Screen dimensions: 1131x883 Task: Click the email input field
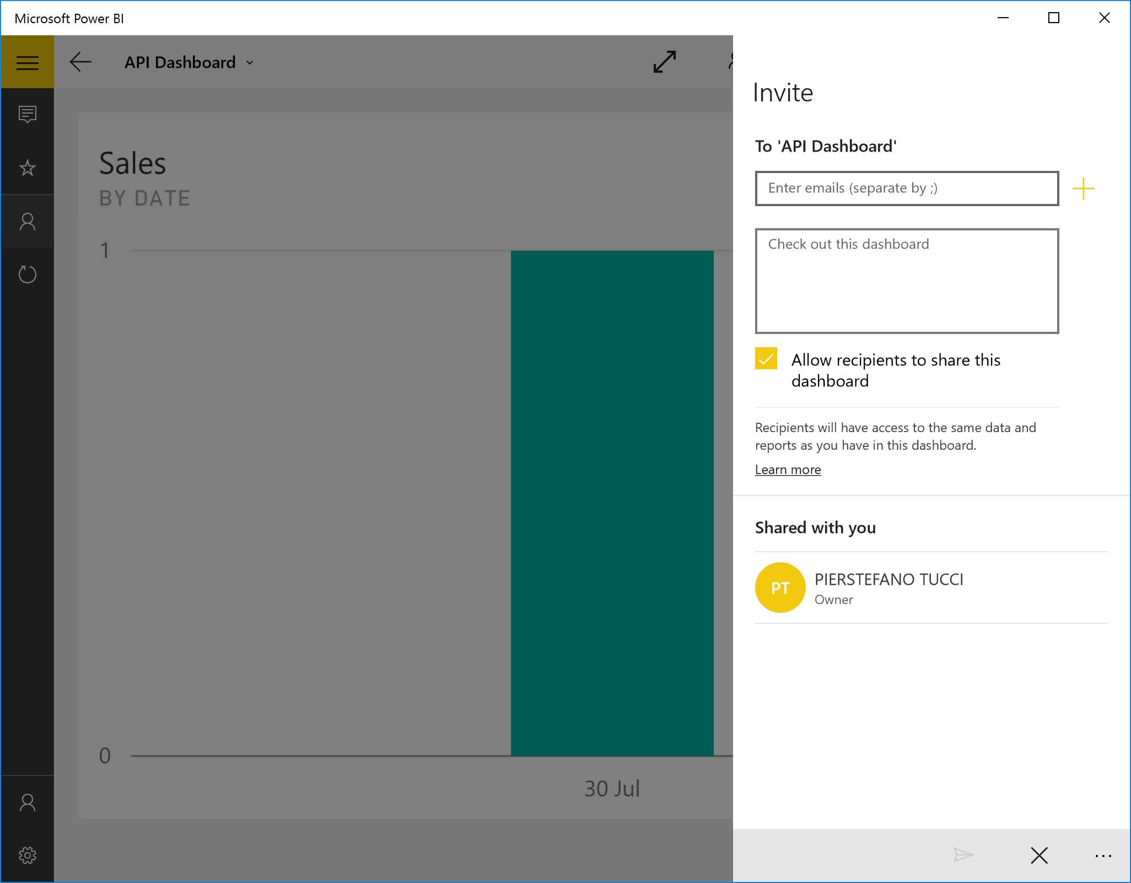click(x=906, y=188)
